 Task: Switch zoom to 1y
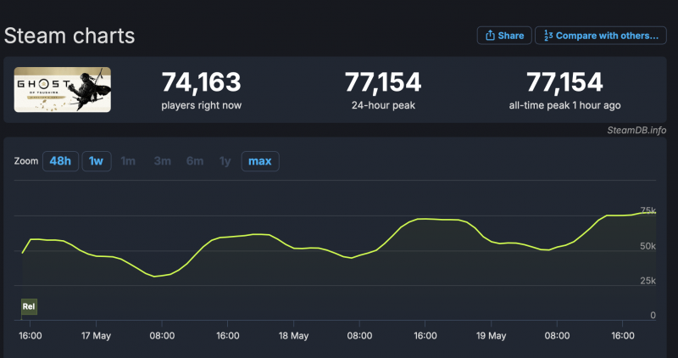(x=225, y=161)
